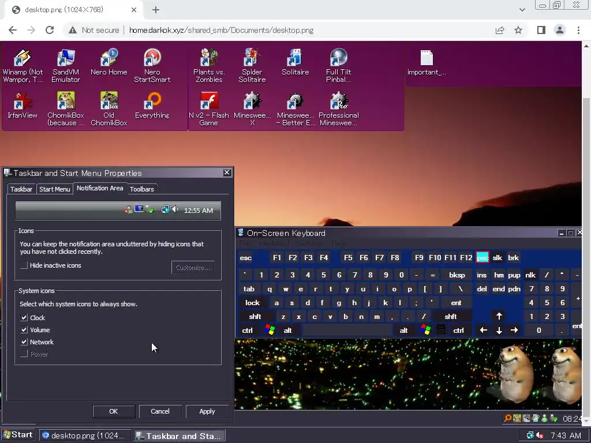
Task: Click the muted volume tray icon
Action: 540,436
